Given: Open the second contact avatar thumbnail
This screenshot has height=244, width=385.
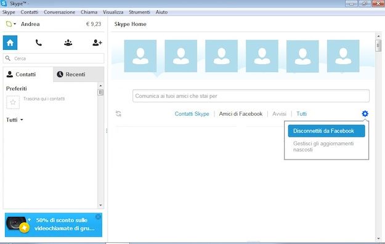Looking at the screenshot, I should click(x=180, y=56).
